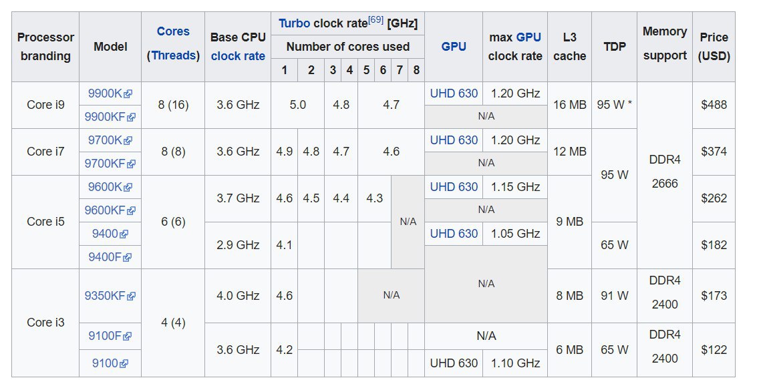The height and width of the screenshot is (384, 763).
Task: Click external link icon beside 9100
Action: click(124, 363)
